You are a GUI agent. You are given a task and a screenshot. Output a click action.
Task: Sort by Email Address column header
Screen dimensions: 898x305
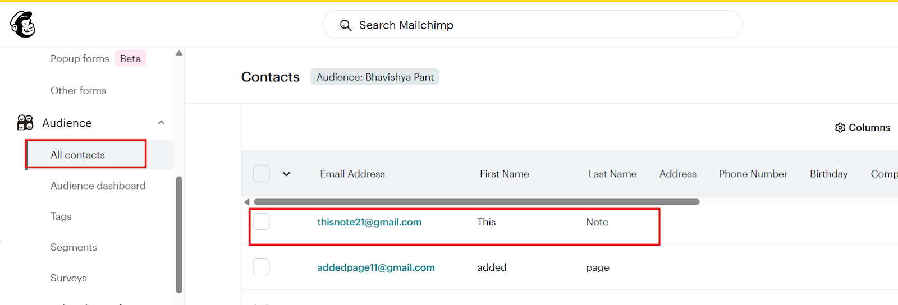click(352, 174)
